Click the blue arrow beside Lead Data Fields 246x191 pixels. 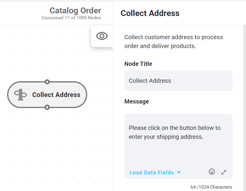179,173
